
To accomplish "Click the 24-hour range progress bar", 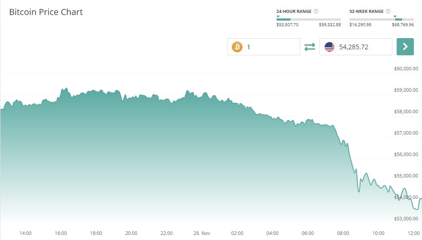I will [309, 19].
